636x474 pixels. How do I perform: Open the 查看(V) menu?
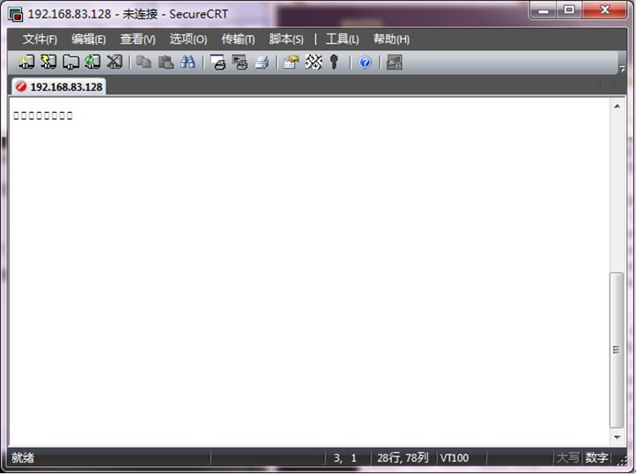point(138,40)
